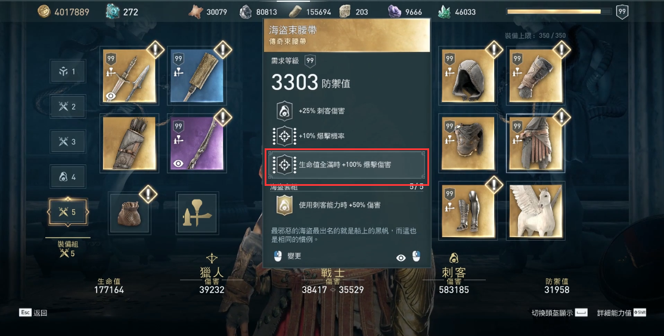664x336 pixels.
Task: Toggle eye visibility on purple staff
Action: pos(178,163)
